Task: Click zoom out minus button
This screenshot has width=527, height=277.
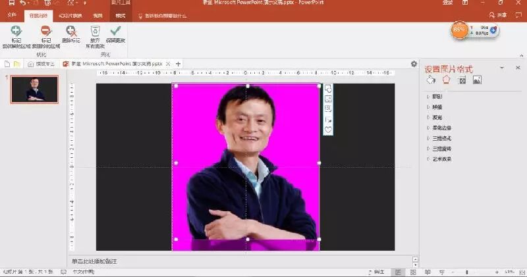Action: tap(453, 272)
